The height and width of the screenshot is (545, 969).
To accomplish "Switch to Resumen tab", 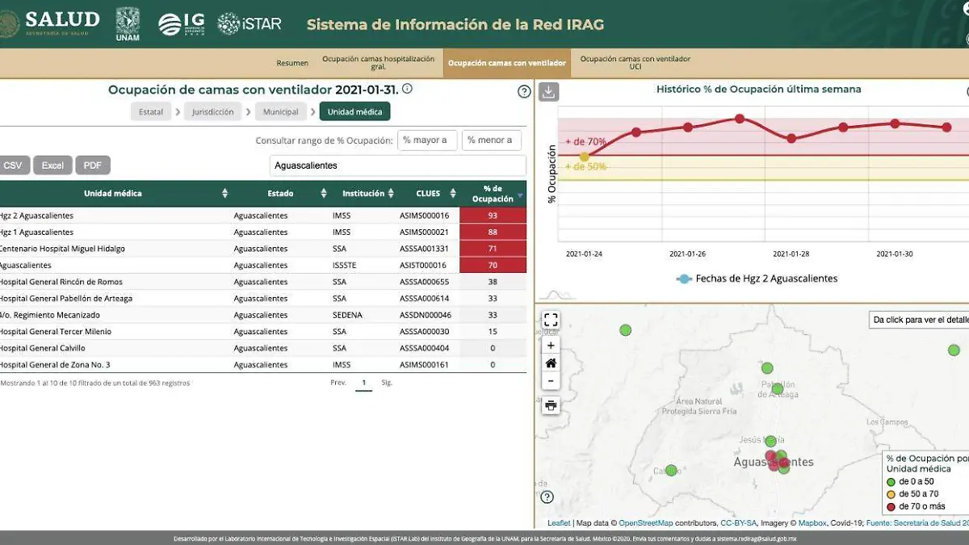I will coord(292,63).
